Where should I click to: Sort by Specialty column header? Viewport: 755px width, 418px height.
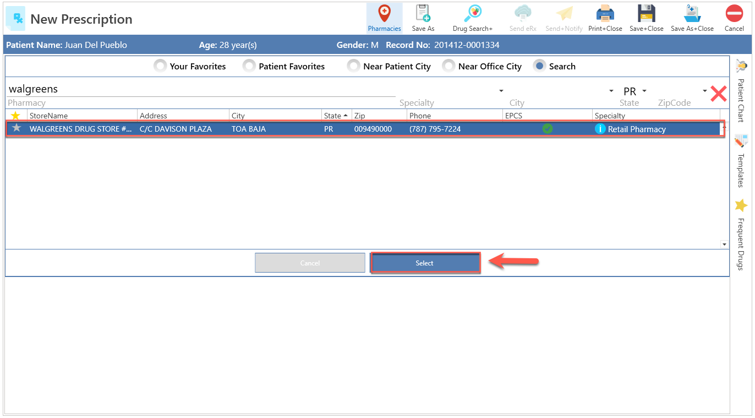pyautogui.click(x=656, y=116)
